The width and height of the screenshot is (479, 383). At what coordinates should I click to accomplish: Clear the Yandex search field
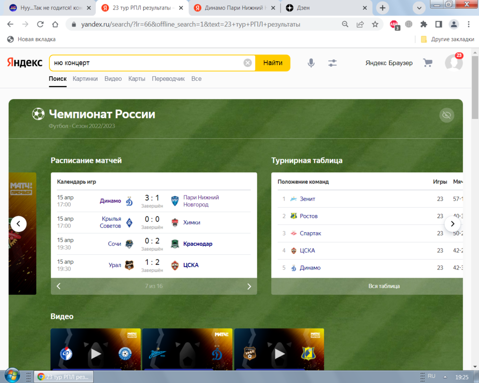click(248, 63)
